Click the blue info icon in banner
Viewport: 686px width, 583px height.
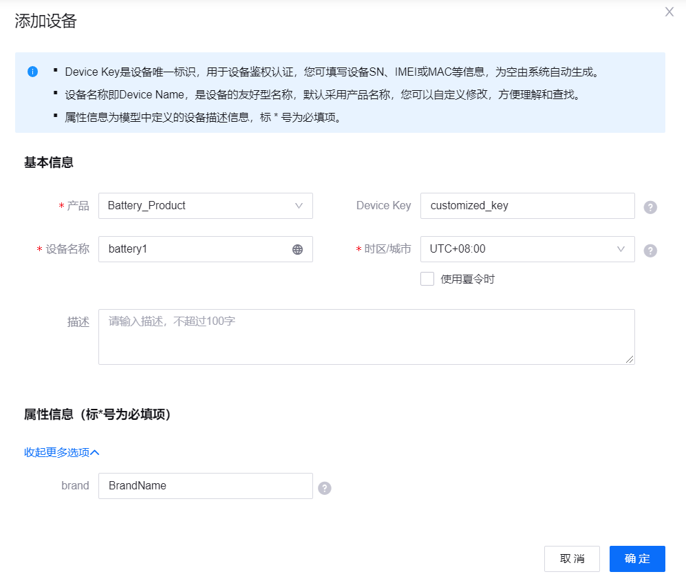32,72
